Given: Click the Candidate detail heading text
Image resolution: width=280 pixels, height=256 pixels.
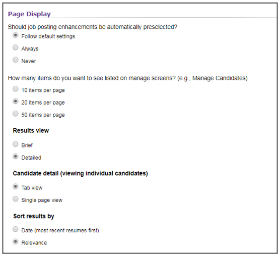Looking at the screenshot, I should tap(81, 173).
